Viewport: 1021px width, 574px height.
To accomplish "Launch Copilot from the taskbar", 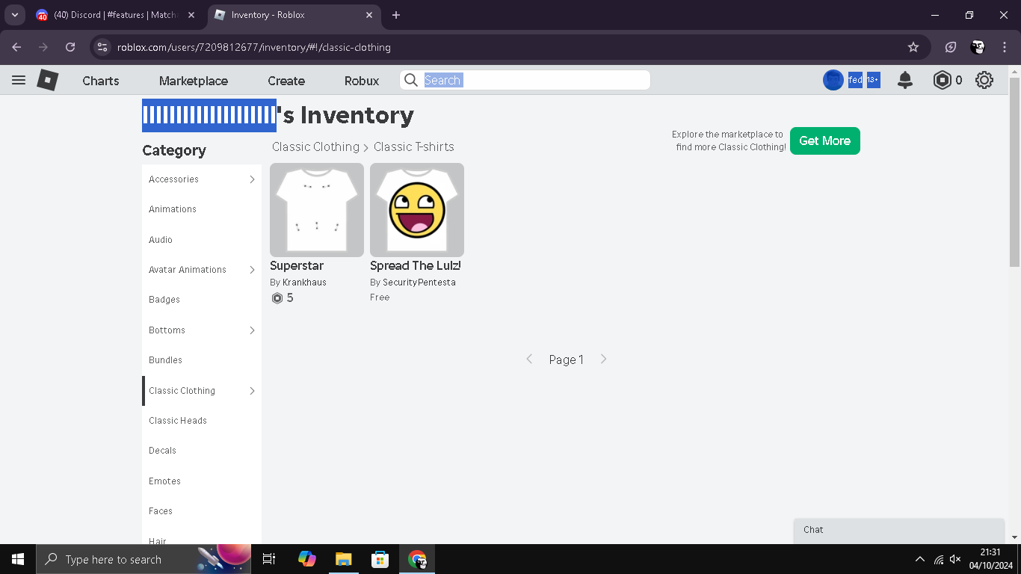I will tap(306, 559).
